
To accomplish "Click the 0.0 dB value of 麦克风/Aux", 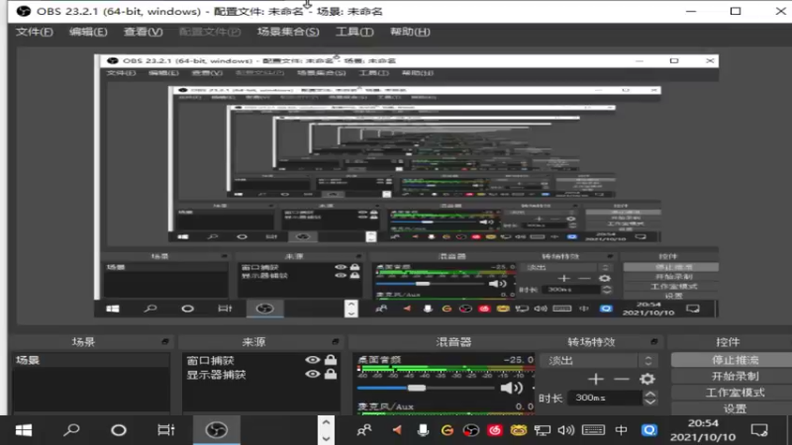I will [525, 406].
